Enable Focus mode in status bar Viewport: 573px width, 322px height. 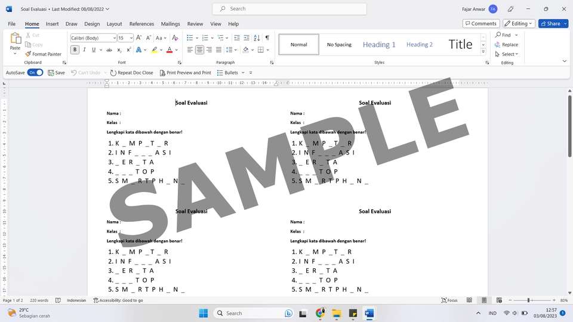pyautogui.click(x=449, y=300)
